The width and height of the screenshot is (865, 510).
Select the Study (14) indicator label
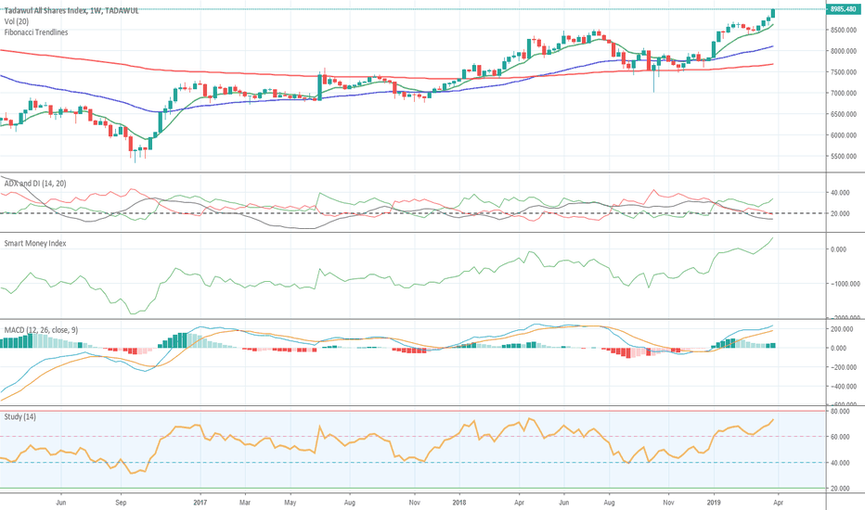(19, 417)
